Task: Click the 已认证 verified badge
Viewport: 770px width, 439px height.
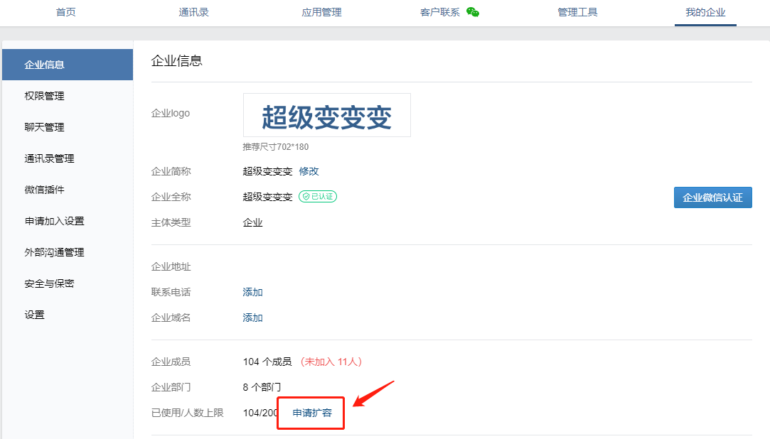Action: [318, 197]
